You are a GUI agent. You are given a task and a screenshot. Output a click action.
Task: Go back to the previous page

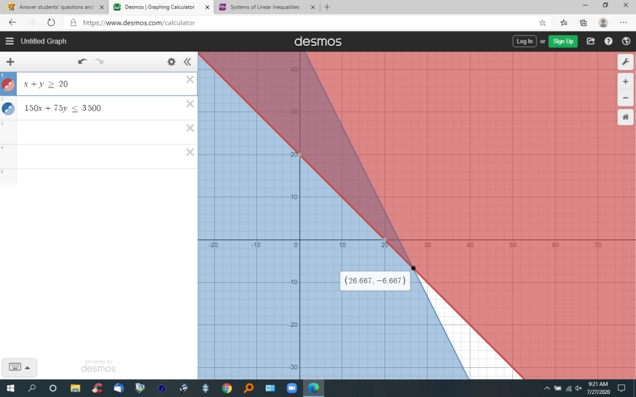12,23
